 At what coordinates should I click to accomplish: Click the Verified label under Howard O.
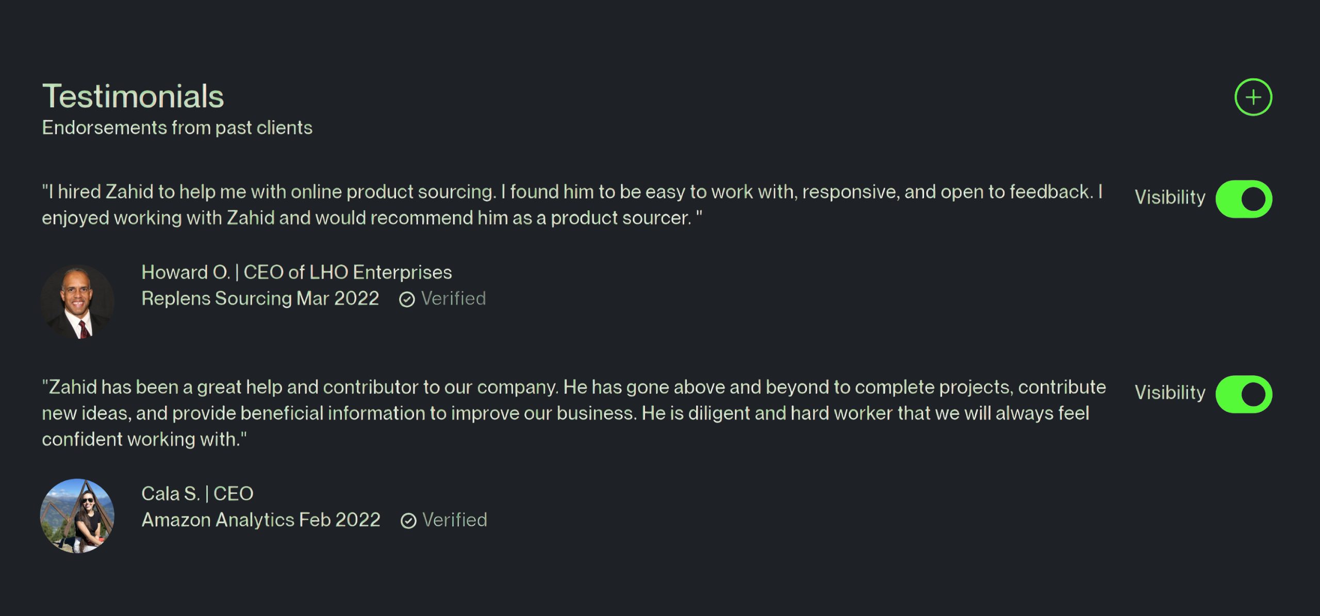click(x=453, y=298)
